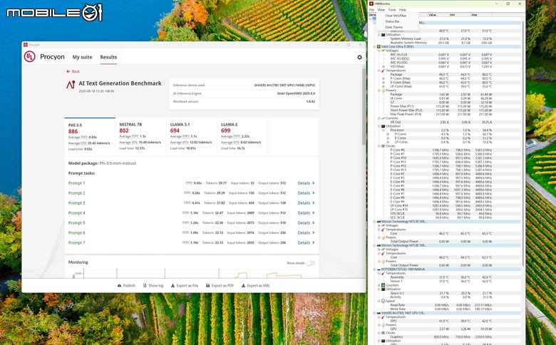Image resolution: width=556 pixels, height=345 pixels.
Task: Open the HWMonitor File menu
Action: [x=371, y=10]
